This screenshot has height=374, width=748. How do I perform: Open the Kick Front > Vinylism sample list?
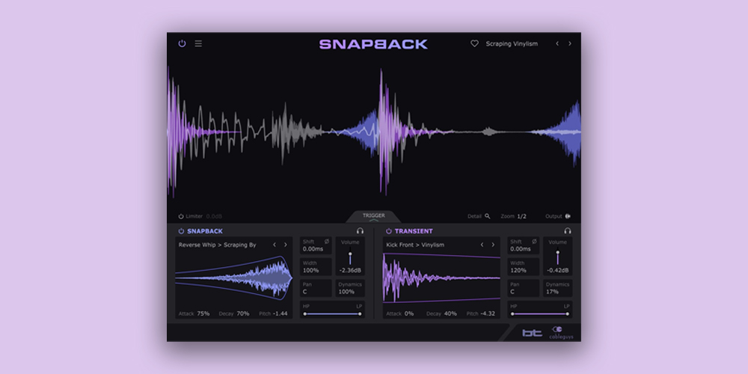pyautogui.click(x=415, y=245)
